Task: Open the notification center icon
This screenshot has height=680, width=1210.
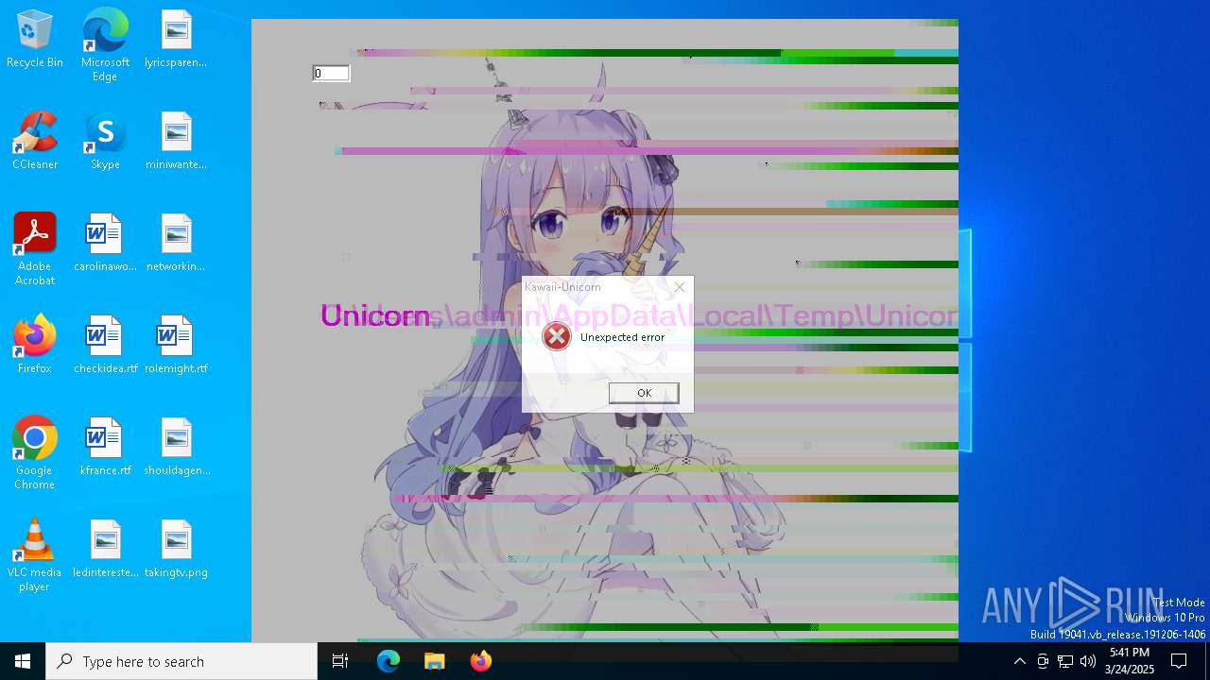Action: click(1180, 661)
